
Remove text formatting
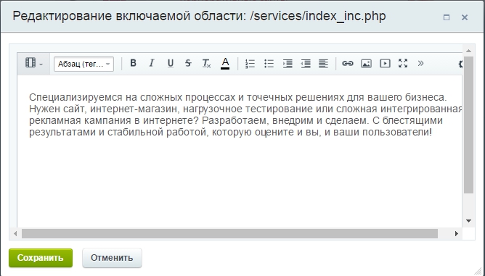tap(206, 63)
